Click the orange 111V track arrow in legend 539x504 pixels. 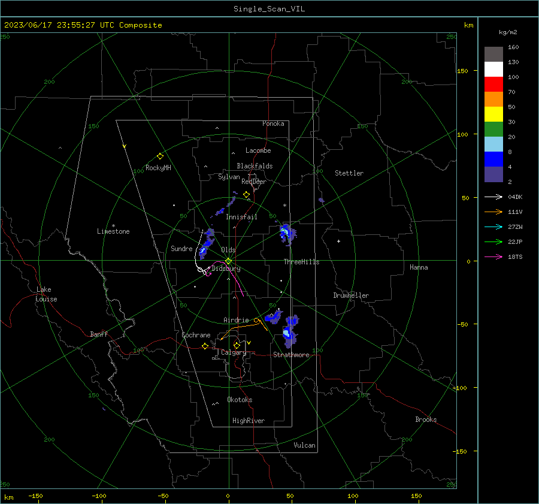[x=493, y=212]
